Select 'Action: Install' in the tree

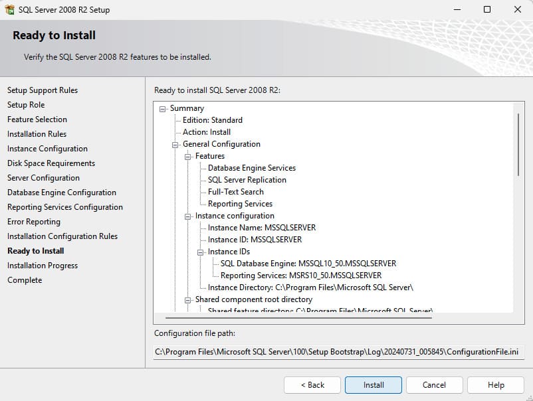click(x=207, y=132)
